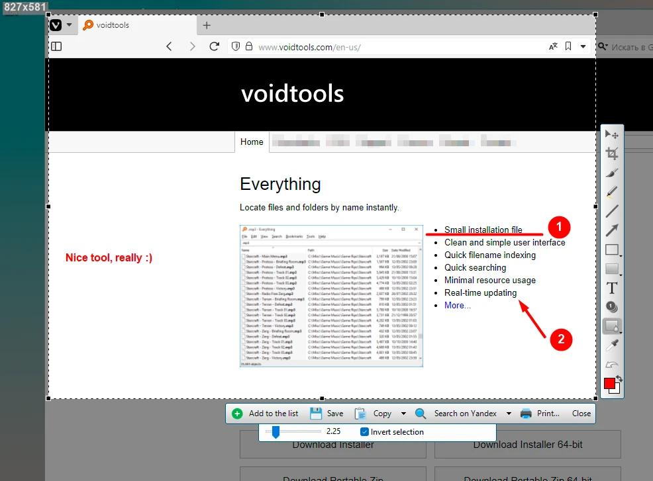Screen dimensions: 653x481
Task: Click the Download Portable Zip button
Action: coord(332,474)
